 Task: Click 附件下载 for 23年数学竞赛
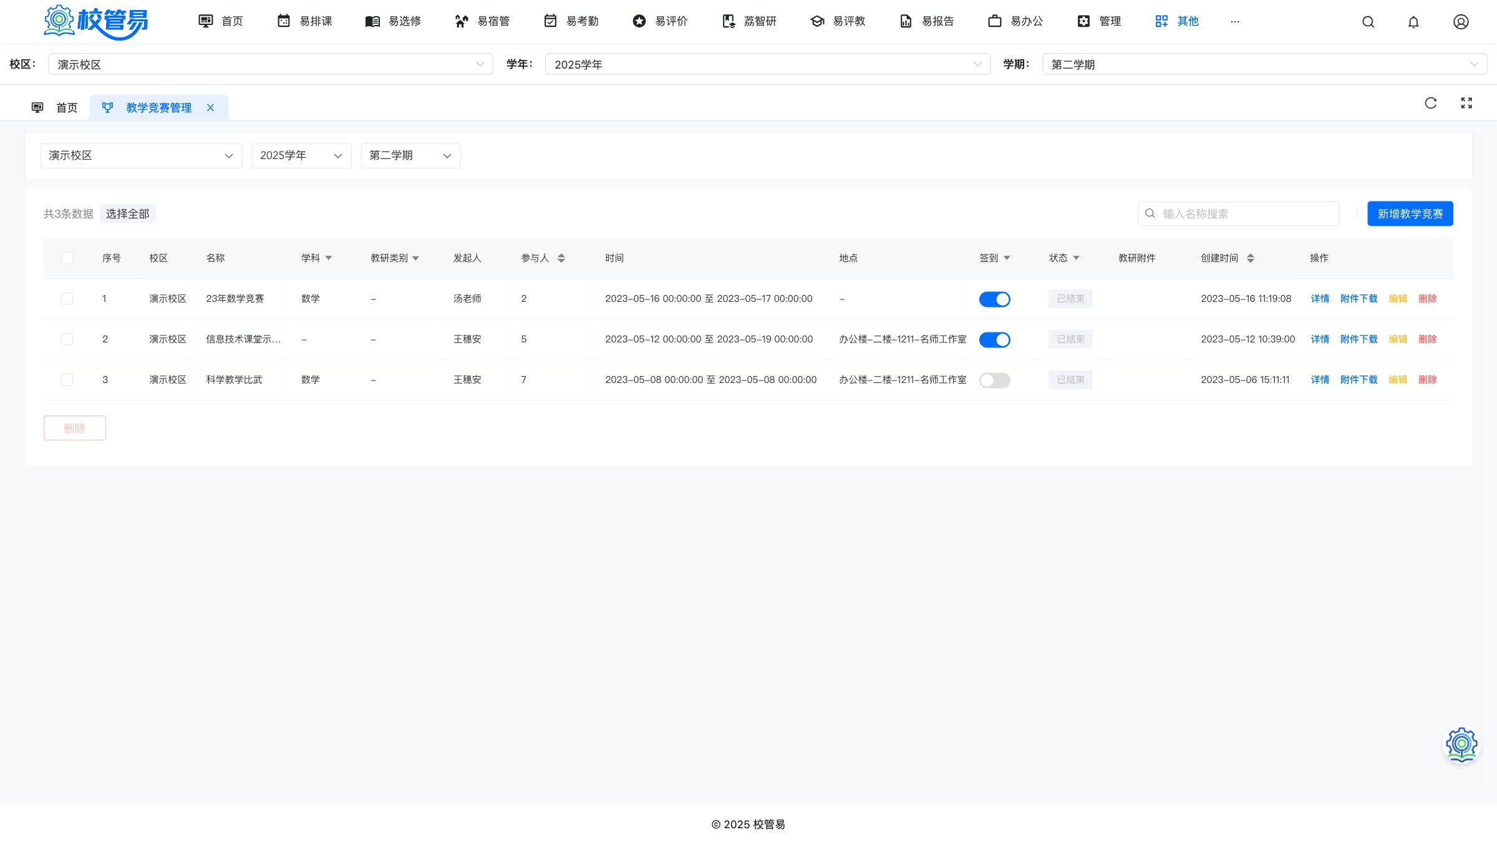1359,299
